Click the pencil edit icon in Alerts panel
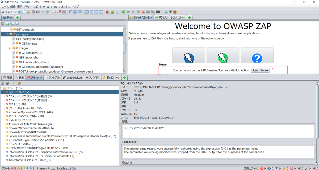The image size is (319, 170). tap(13, 83)
